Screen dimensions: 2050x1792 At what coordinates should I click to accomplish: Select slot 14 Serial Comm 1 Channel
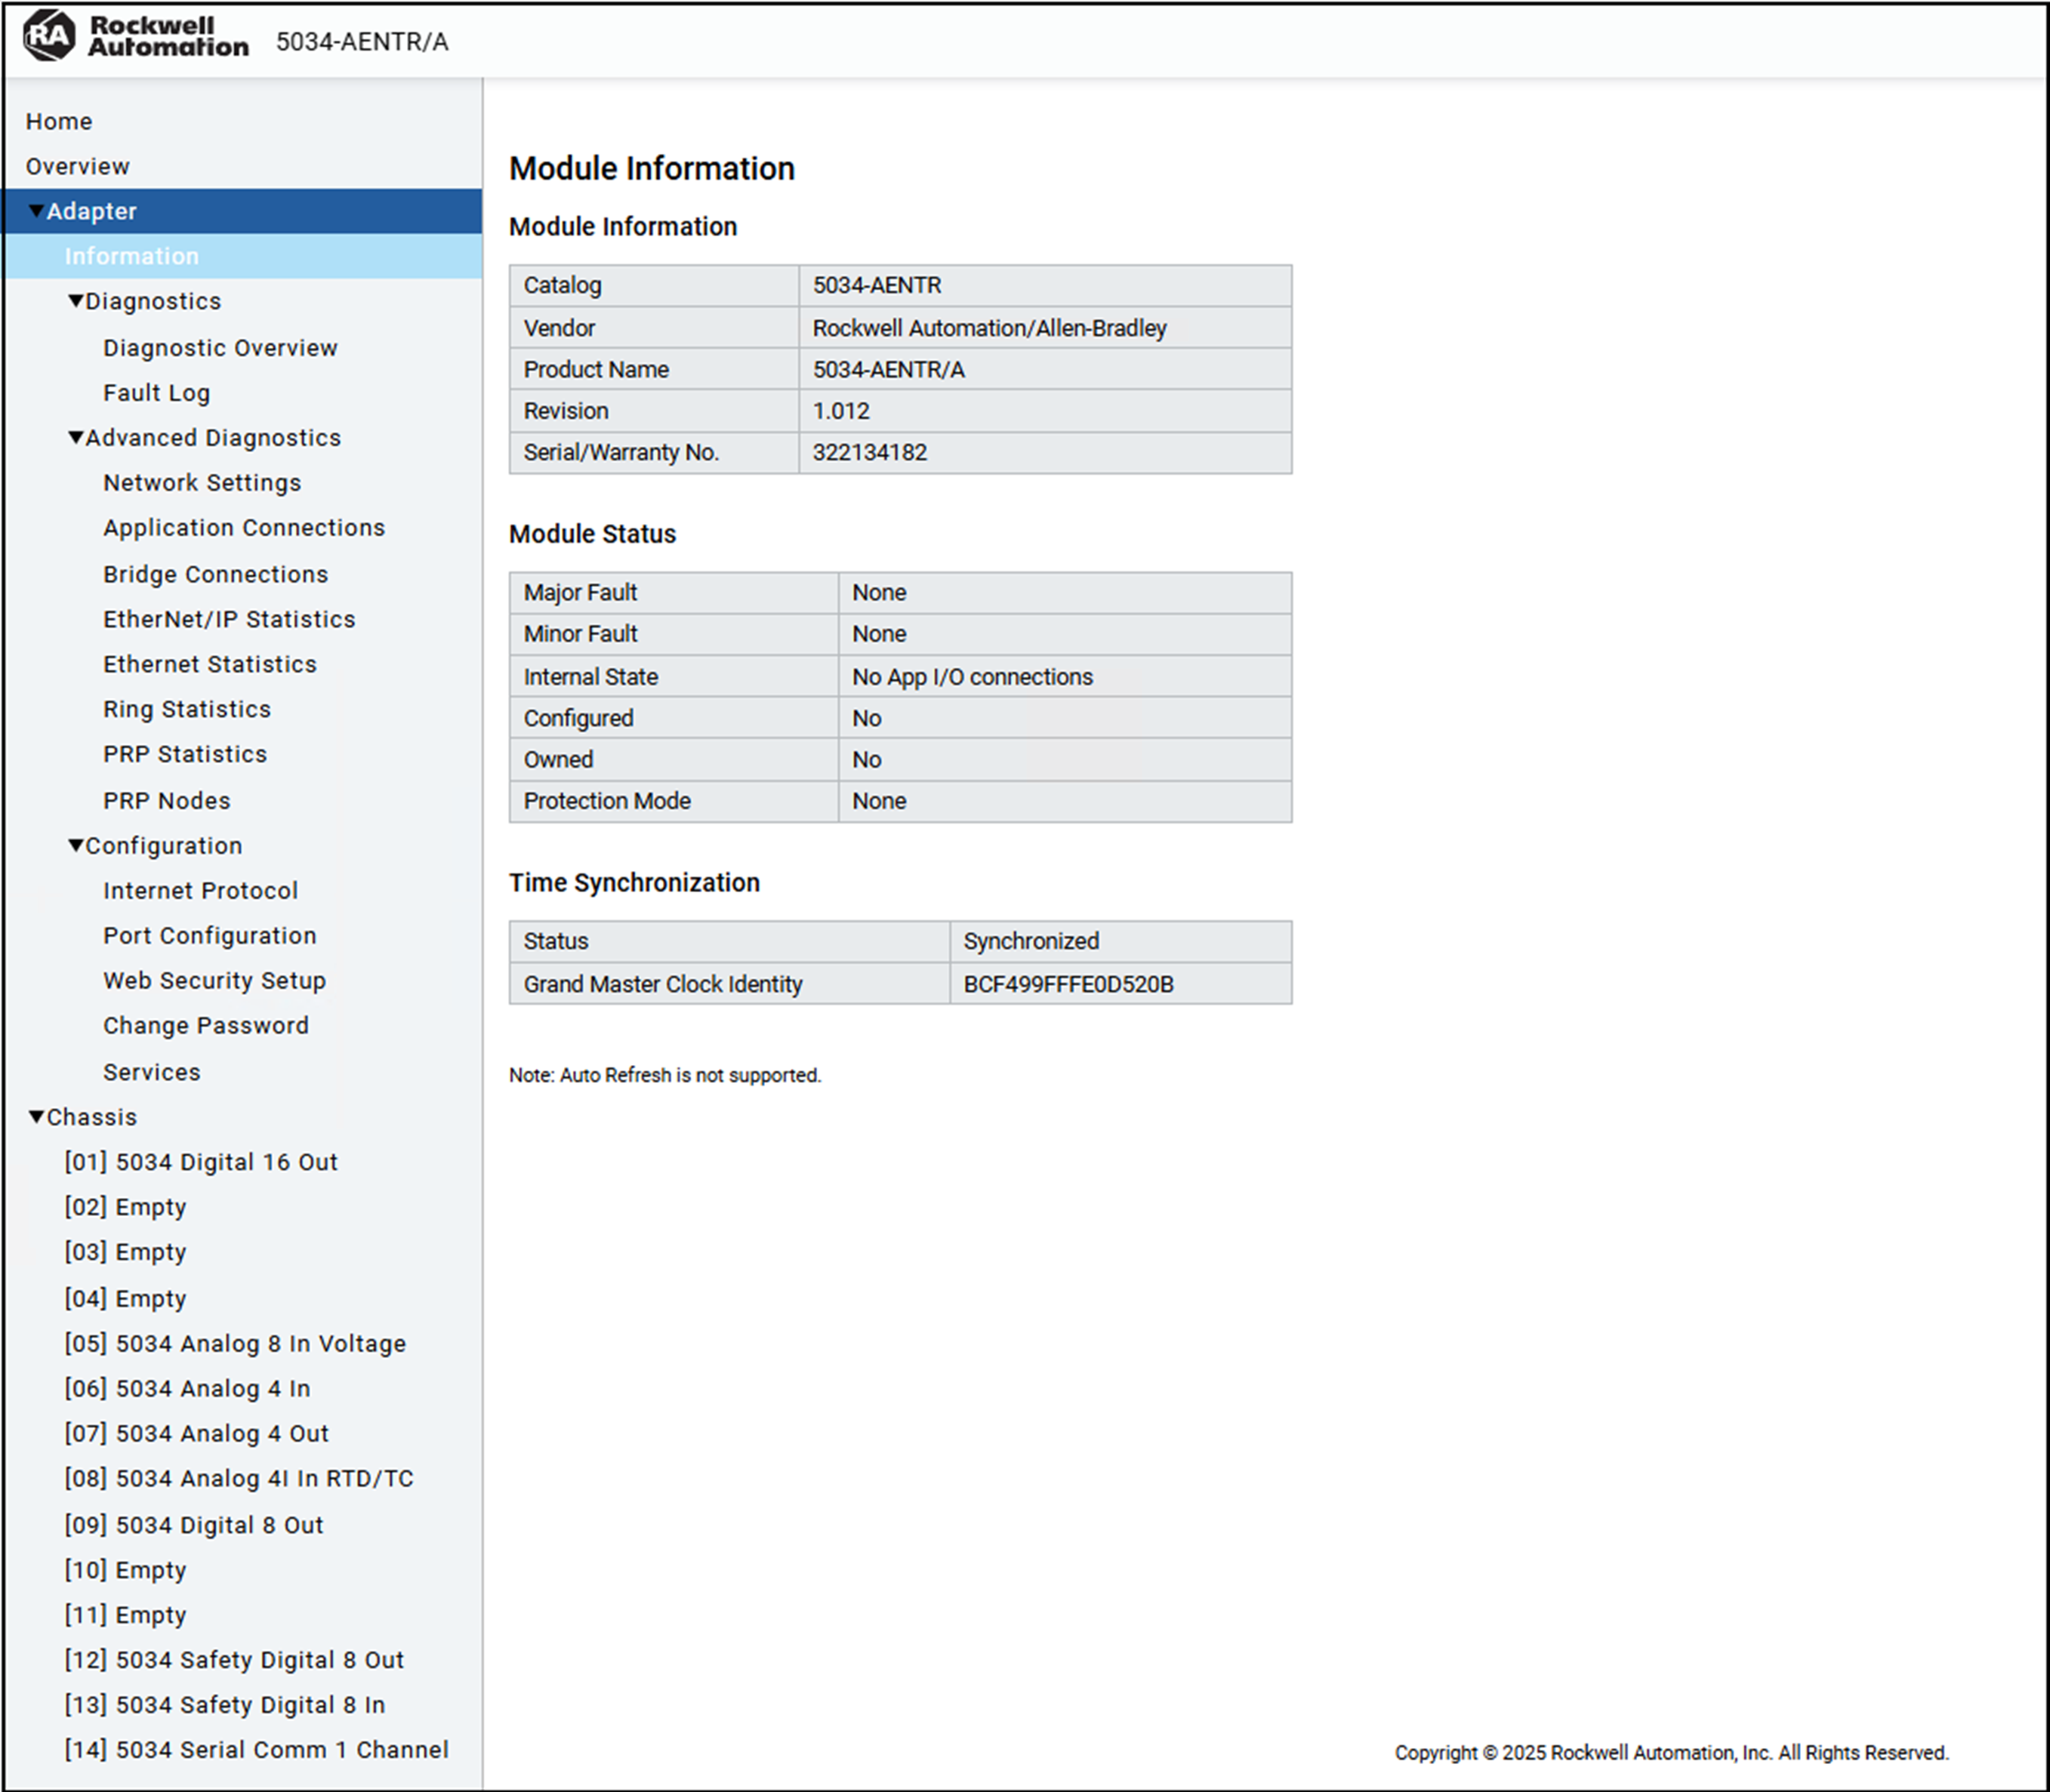[256, 1750]
